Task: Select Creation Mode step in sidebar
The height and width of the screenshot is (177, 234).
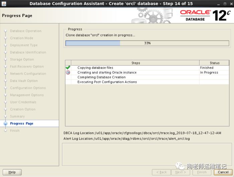Action: [21, 38]
